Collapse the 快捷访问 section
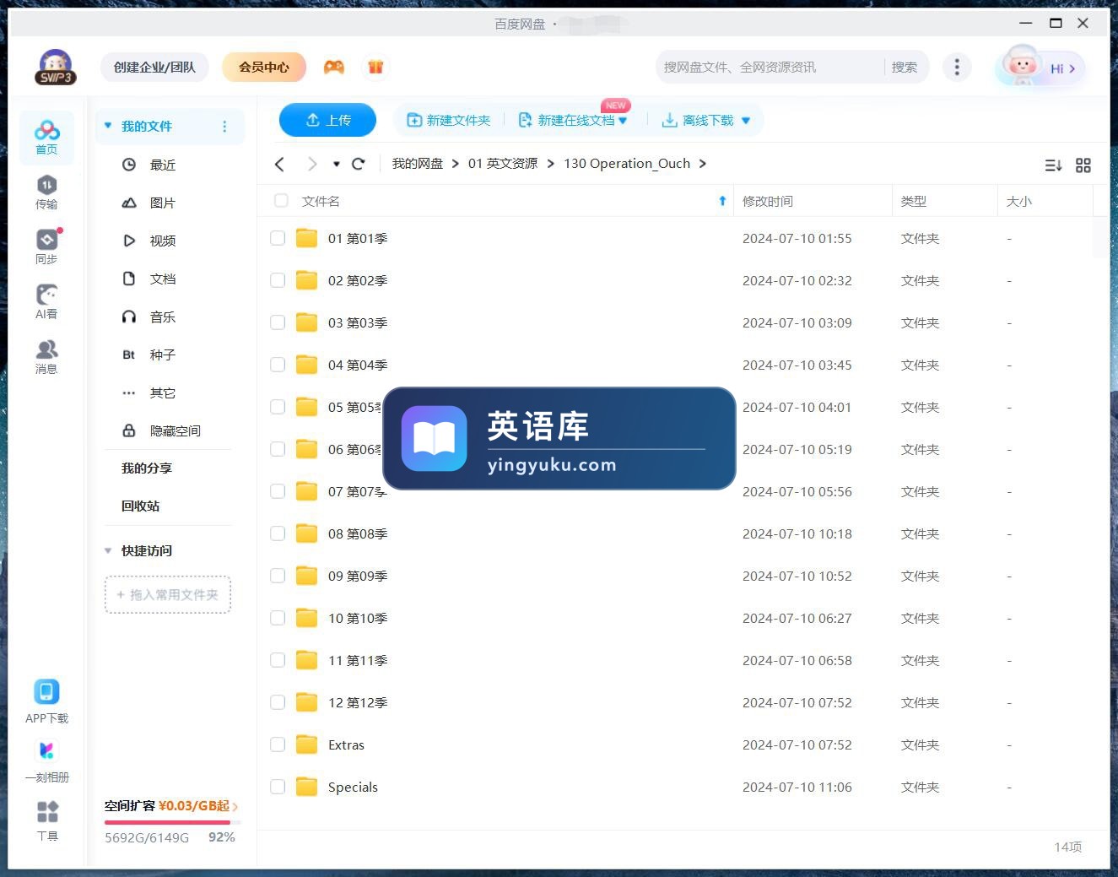Screen dimensions: 1118x877 tap(108, 550)
